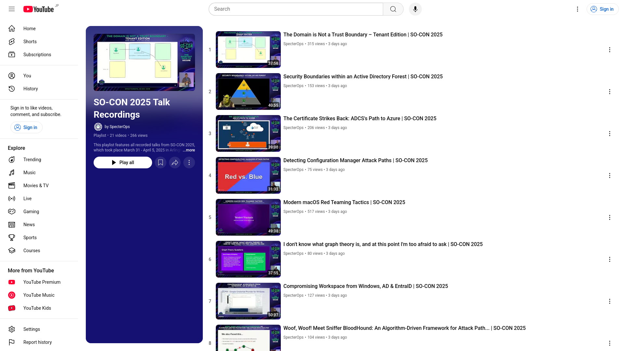624x351 pixels.
Task: Save playlist with bookmark icon
Action: 161,162
